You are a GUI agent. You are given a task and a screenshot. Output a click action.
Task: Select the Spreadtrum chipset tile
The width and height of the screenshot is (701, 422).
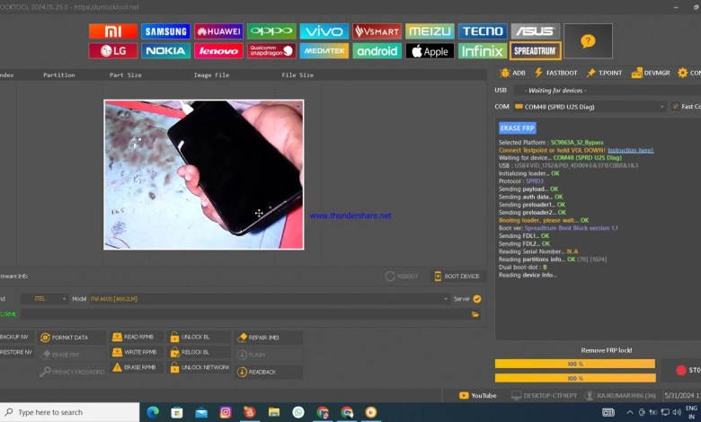click(x=535, y=51)
